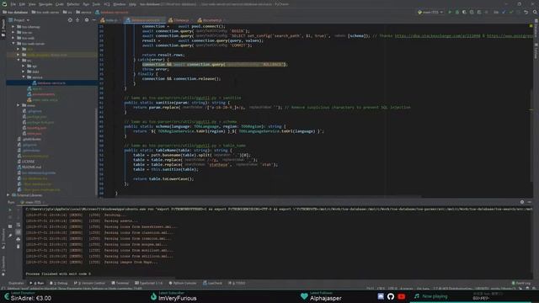Clear Run console with the trash icon
Viewport: 539px width, 303px height.
19,247
